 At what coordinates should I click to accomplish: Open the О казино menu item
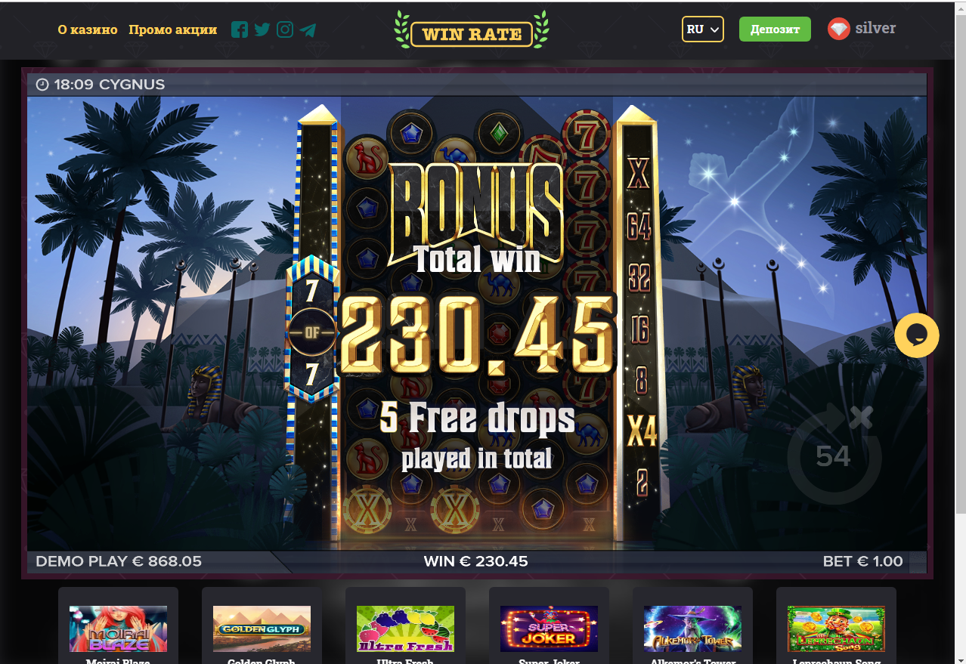point(88,29)
